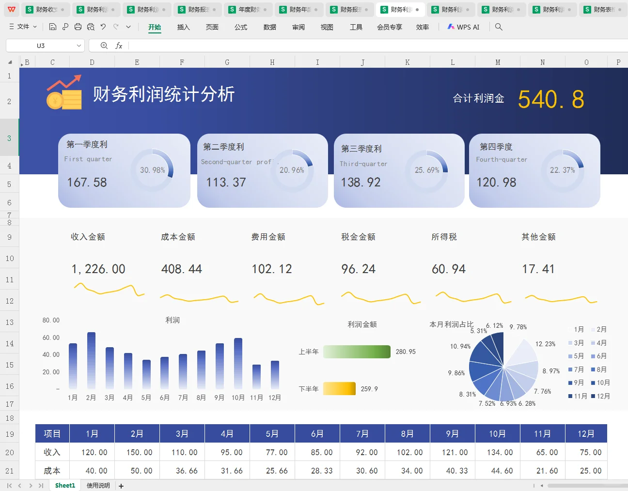Screen dimensions: 628x491
Task: Open the quick access toolbar customize chevron
Action: 128,27
